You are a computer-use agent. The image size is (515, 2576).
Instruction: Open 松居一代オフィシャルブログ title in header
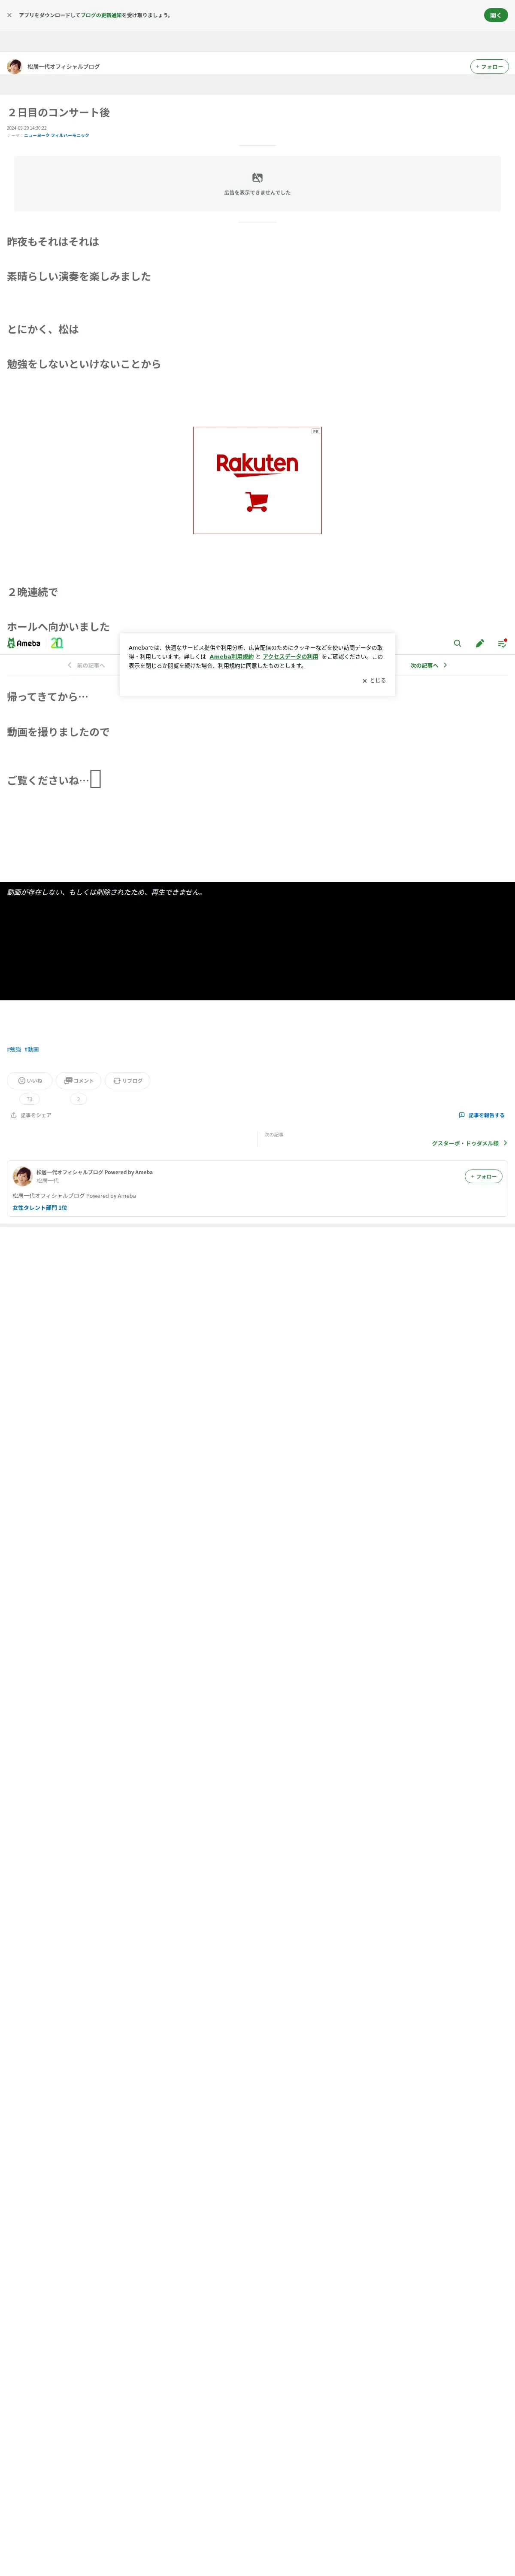pyautogui.click(x=63, y=67)
